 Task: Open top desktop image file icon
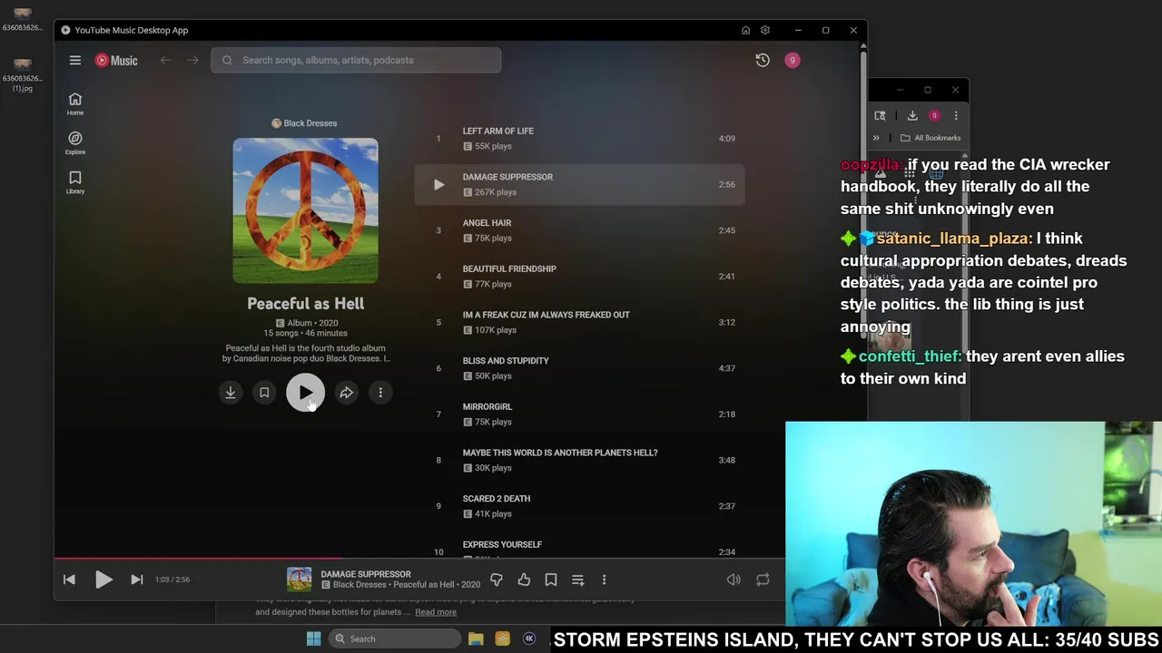(22, 19)
